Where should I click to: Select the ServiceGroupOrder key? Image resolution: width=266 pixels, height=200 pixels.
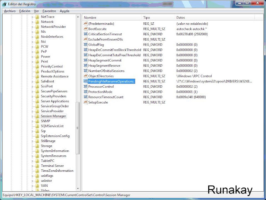coord(55,106)
